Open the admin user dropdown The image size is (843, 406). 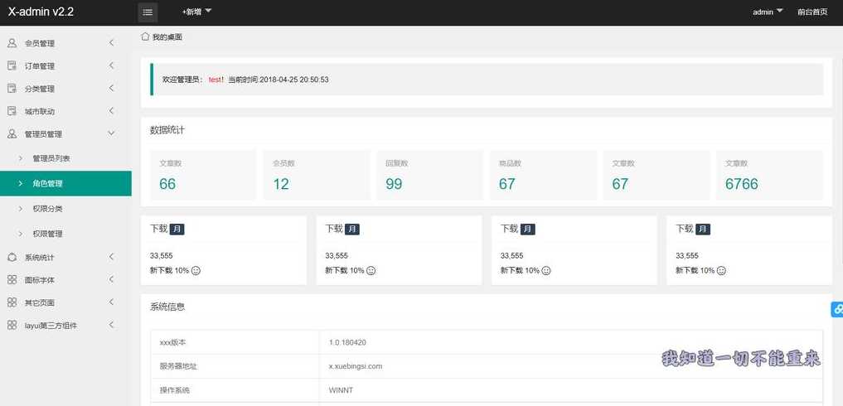(x=768, y=12)
